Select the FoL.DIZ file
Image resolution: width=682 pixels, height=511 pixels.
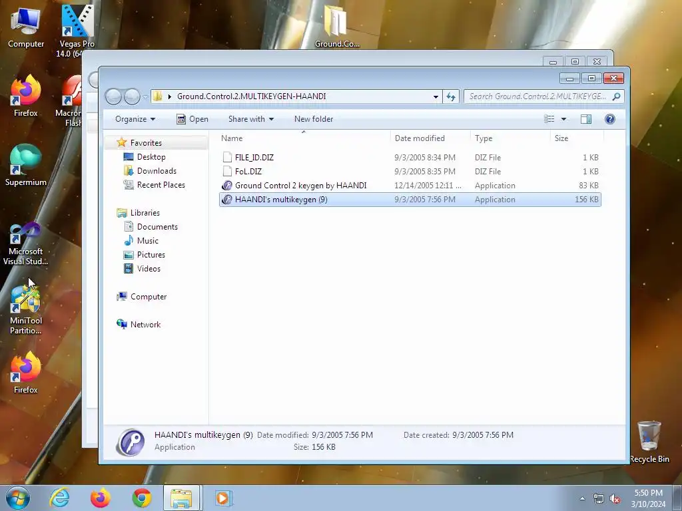410,171
